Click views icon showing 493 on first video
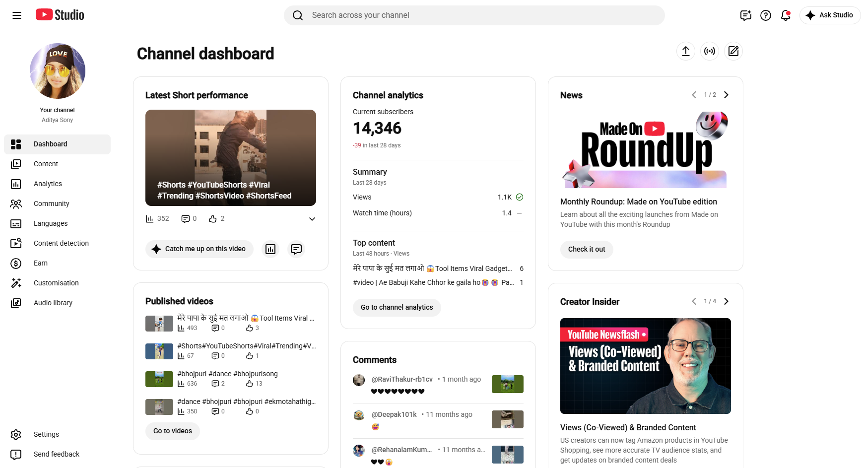This screenshot has height=468, width=862. (181, 328)
